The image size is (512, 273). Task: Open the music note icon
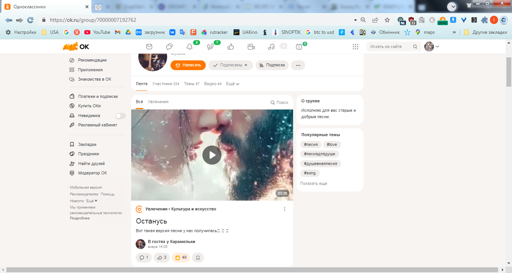point(271,46)
